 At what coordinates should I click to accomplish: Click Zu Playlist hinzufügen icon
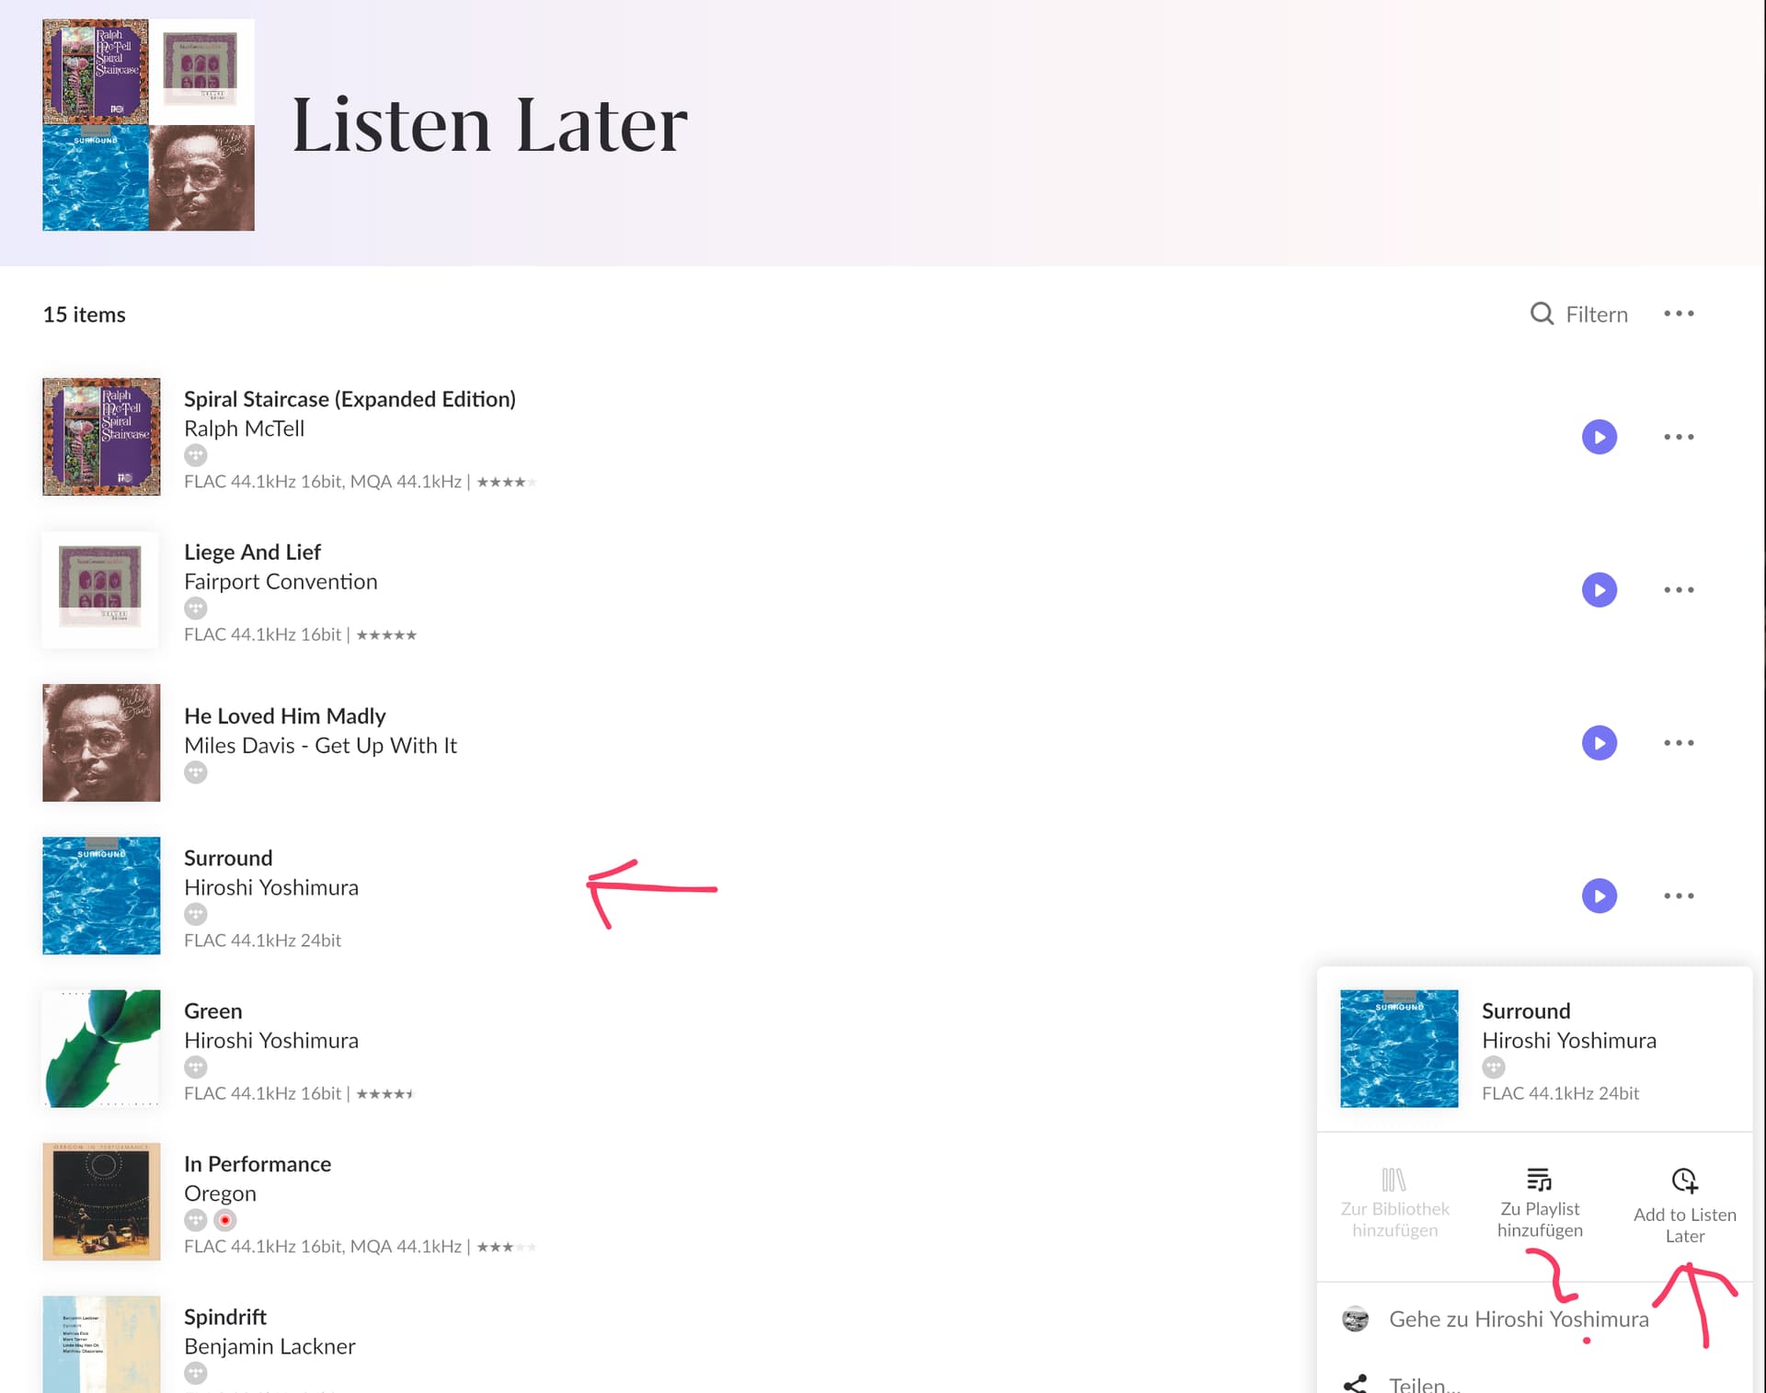1539,1179
